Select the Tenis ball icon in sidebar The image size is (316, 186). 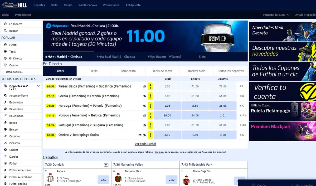pyautogui.click(x=6, y=51)
